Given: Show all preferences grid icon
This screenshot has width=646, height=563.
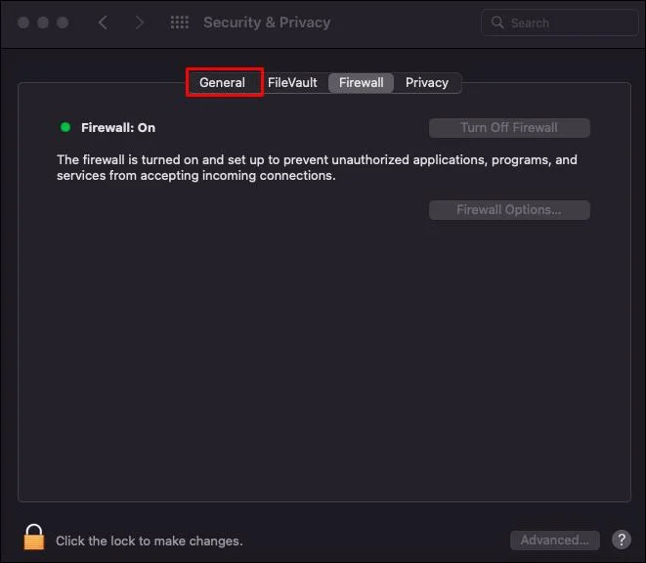Looking at the screenshot, I should 180,22.
